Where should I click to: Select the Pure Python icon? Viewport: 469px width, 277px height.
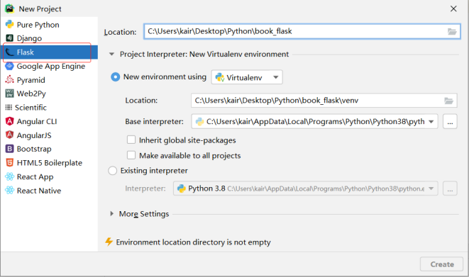[9, 25]
